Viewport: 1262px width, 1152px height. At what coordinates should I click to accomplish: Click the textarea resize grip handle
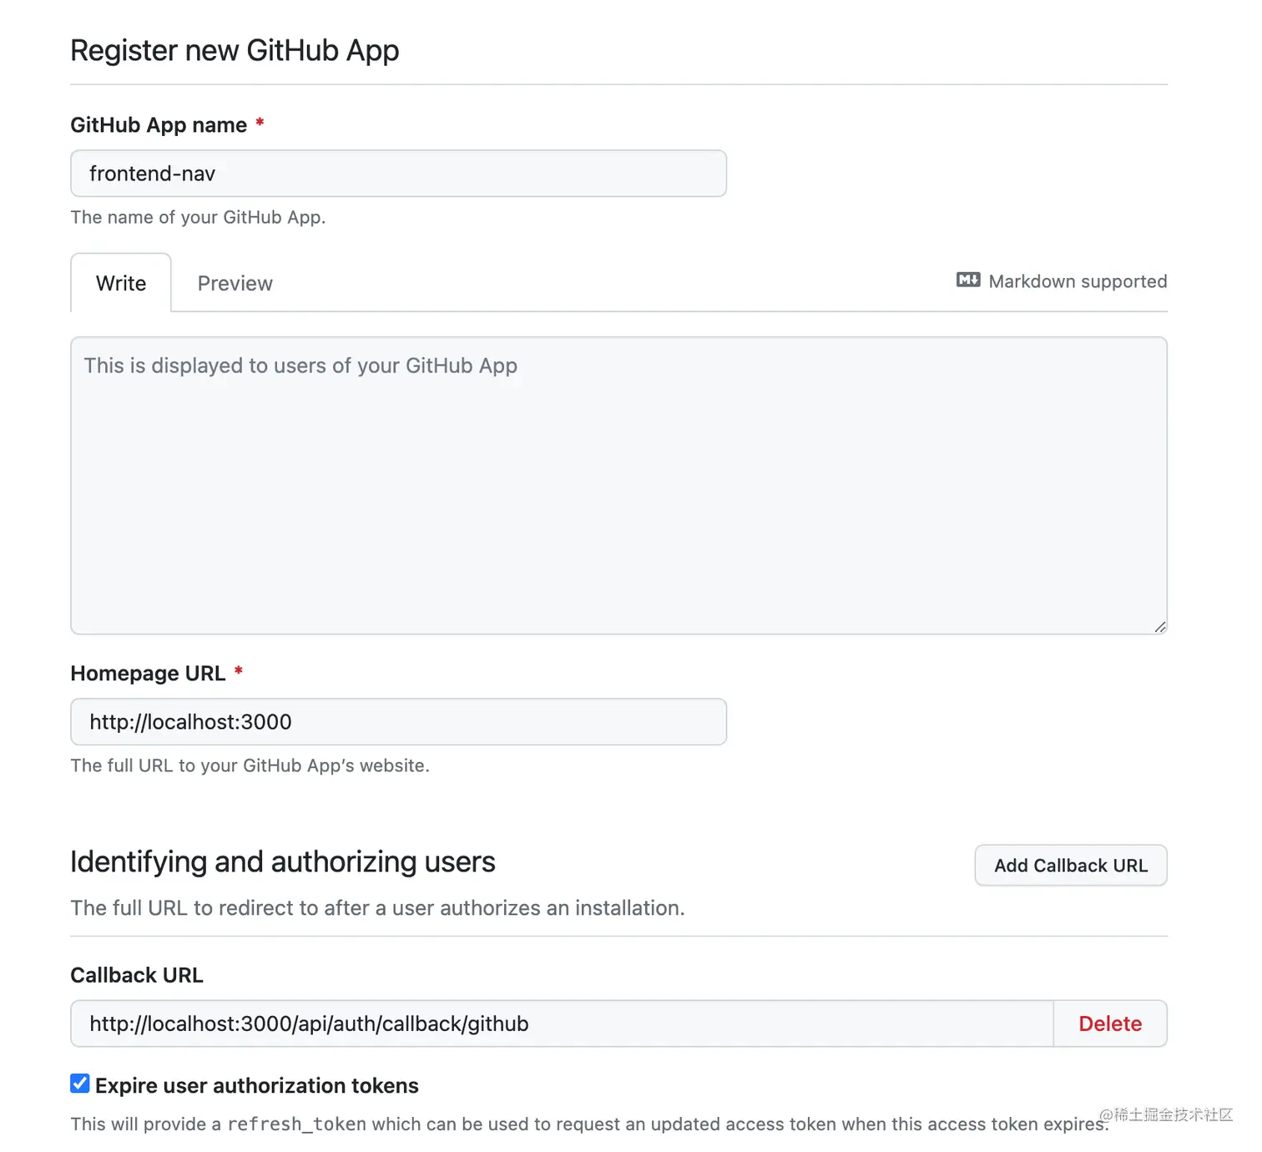pyautogui.click(x=1159, y=627)
